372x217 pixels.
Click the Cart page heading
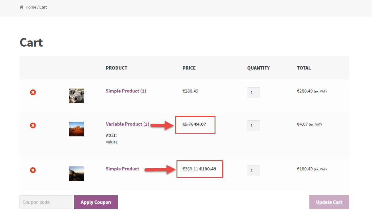point(31,43)
